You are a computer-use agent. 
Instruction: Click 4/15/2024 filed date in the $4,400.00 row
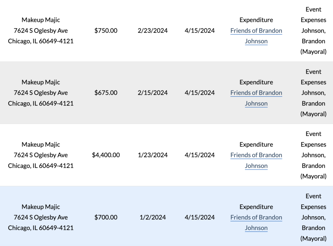199,155
